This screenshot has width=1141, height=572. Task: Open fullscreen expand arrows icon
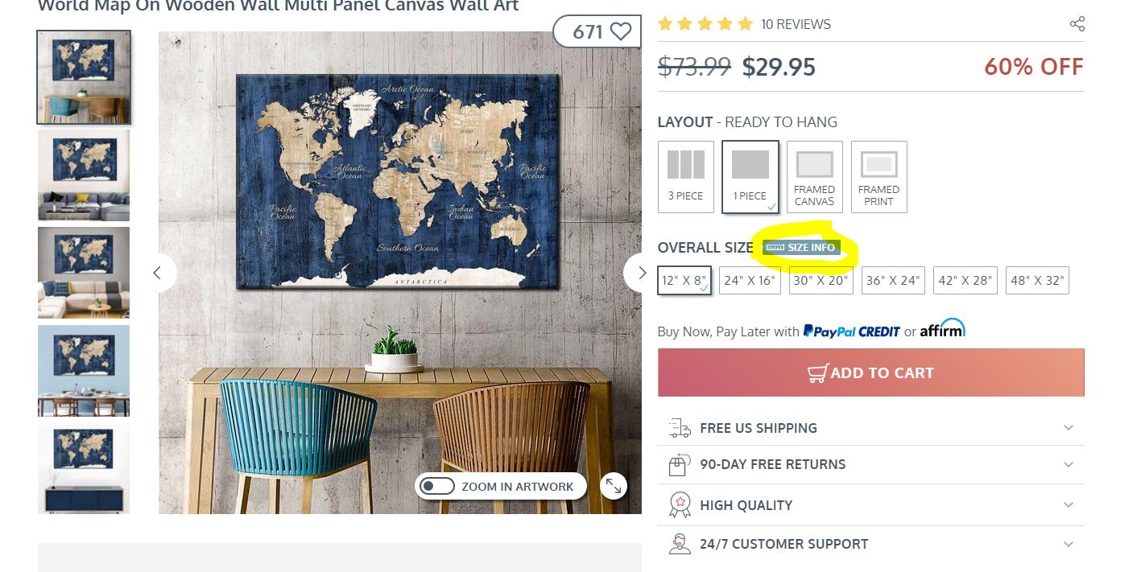(614, 485)
